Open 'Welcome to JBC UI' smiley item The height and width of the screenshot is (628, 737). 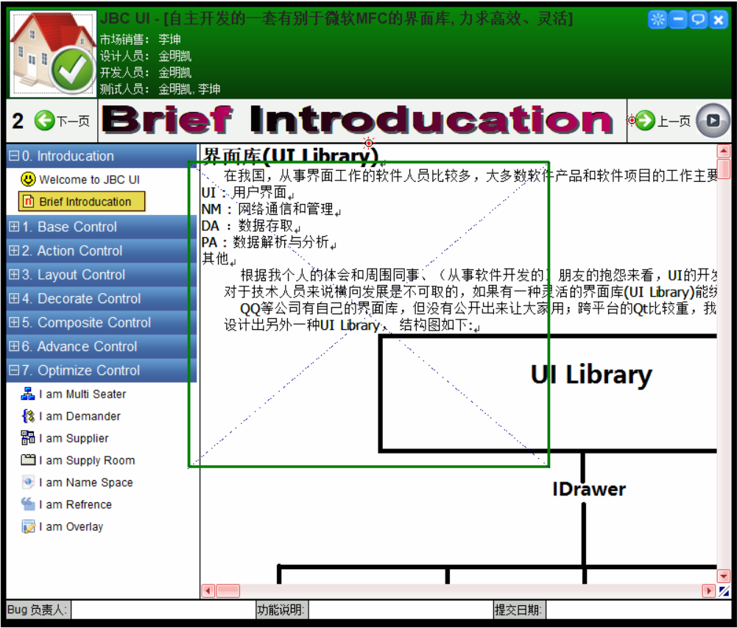[x=88, y=179]
